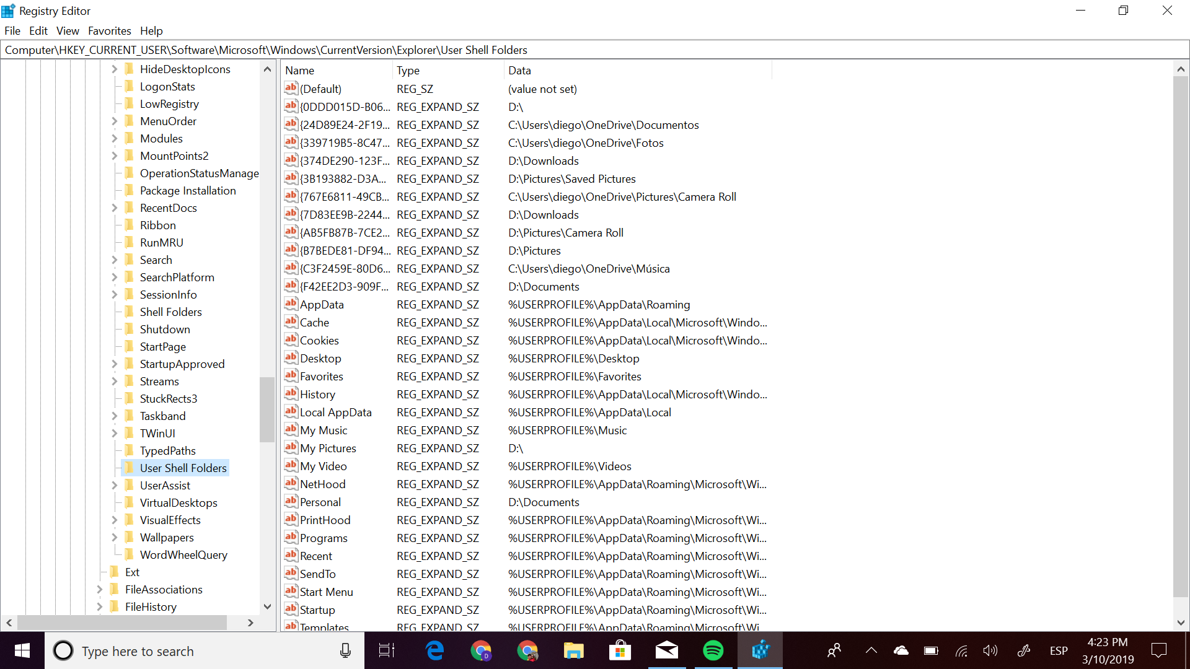Expand the MenuOrder registry key
The height and width of the screenshot is (669, 1190).
pyautogui.click(x=114, y=121)
